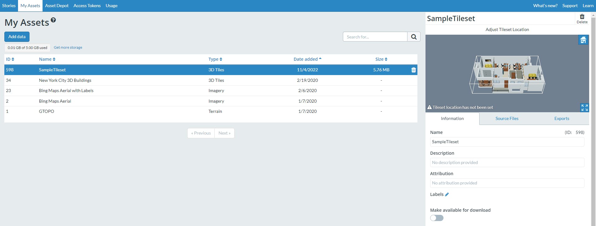
Task: Sort assets by Type column
Action: 215,59
